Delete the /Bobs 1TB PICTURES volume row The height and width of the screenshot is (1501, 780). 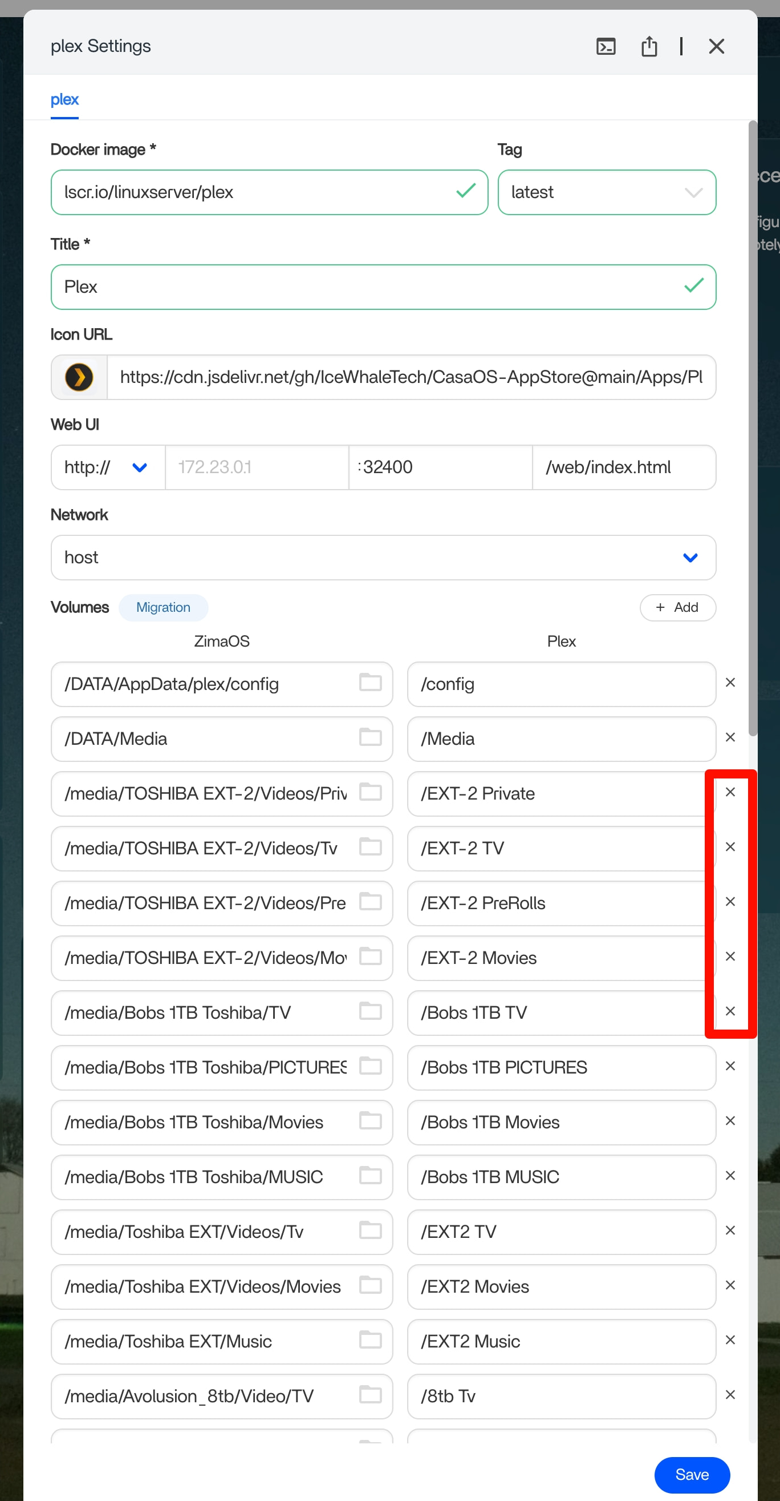[x=730, y=1066]
